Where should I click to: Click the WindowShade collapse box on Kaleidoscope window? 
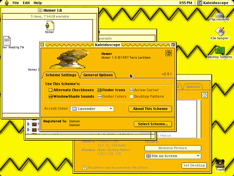click(x=173, y=45)
